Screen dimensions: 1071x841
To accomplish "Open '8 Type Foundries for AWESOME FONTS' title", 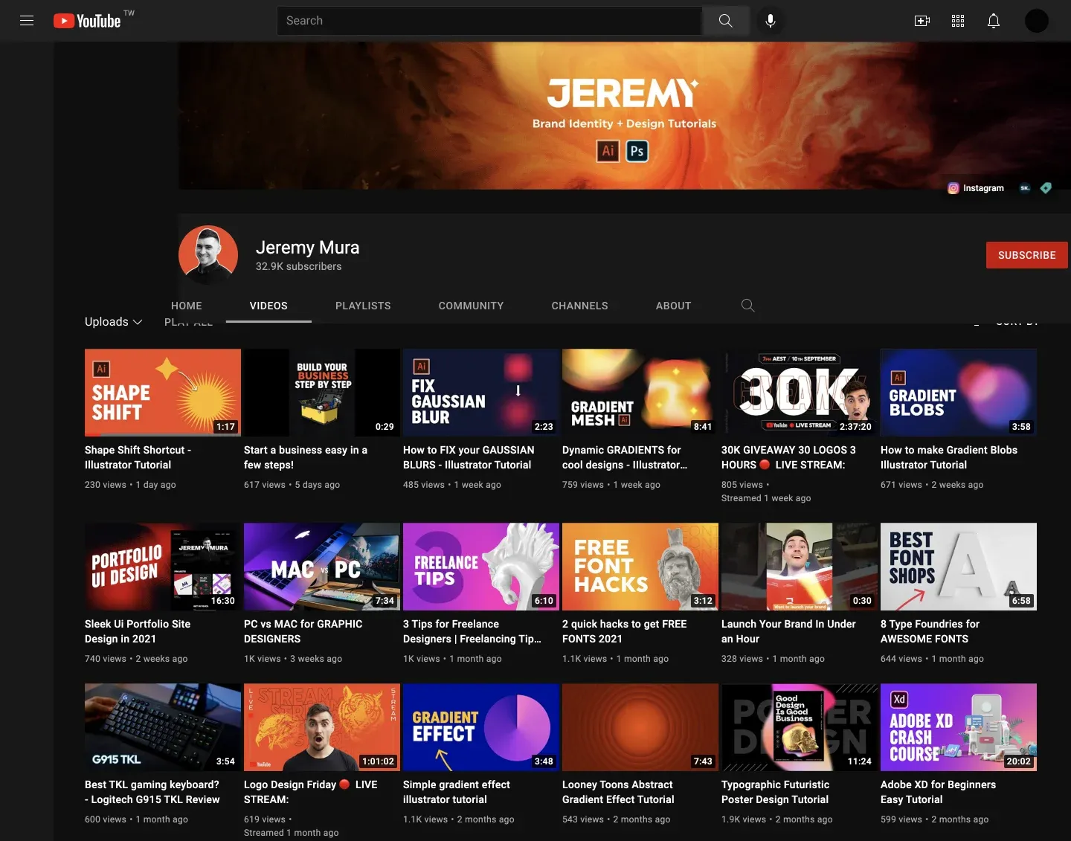I will click(930, 631).
